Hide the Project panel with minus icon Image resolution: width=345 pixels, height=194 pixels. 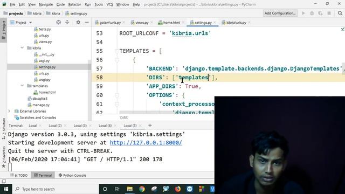pyautogui.click(x=87, y=22)
